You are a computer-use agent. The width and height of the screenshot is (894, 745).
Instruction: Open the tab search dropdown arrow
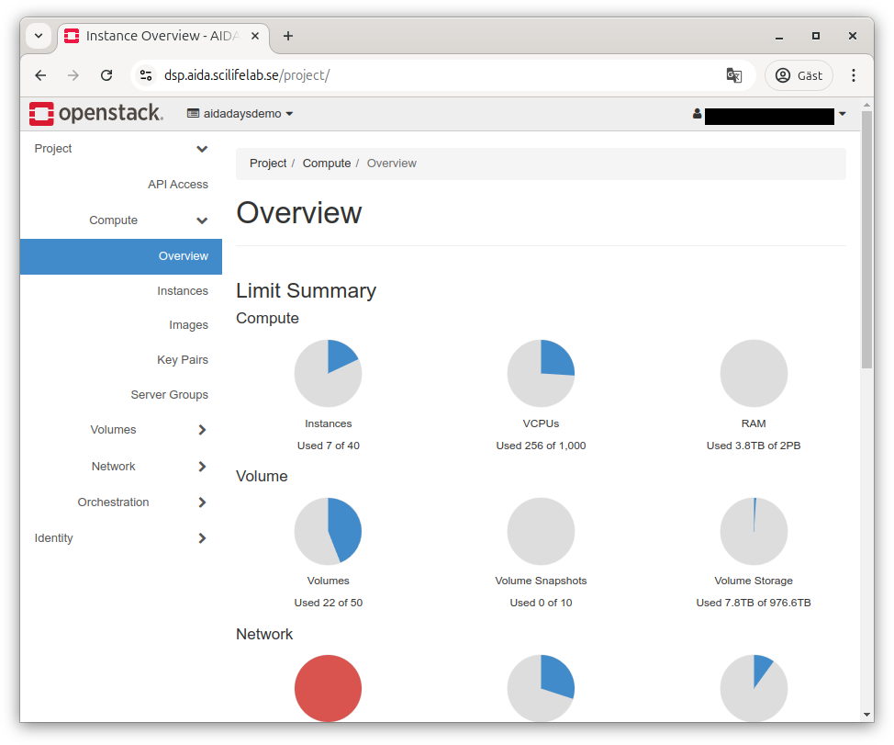(39, 36)
